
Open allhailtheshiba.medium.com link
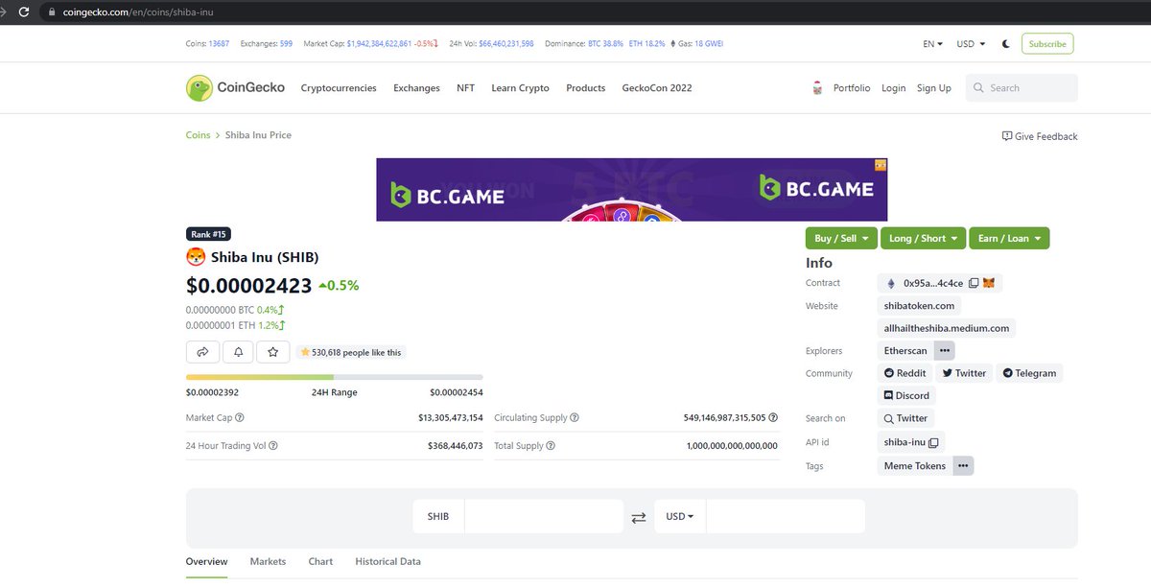coord(947,328)
